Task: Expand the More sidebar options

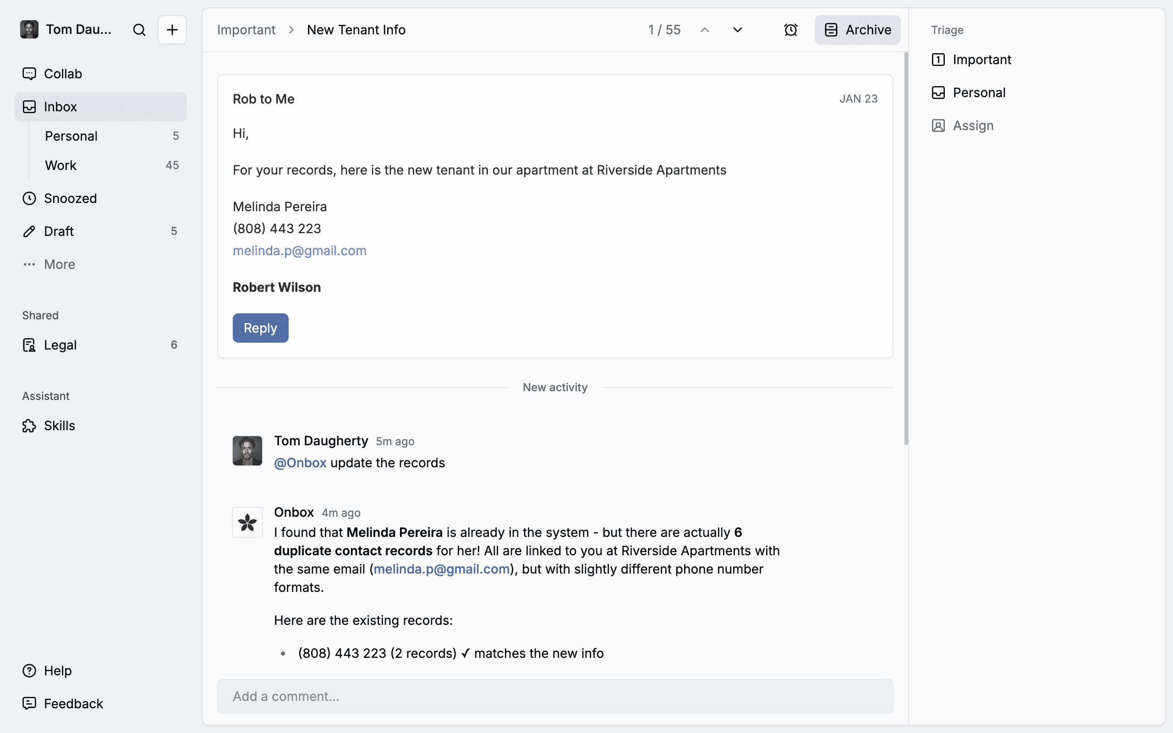Action: pyautogui.click(x=59, y=264)
